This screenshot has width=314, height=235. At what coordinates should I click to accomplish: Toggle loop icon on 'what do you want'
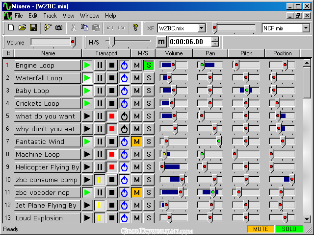(124, 116)
